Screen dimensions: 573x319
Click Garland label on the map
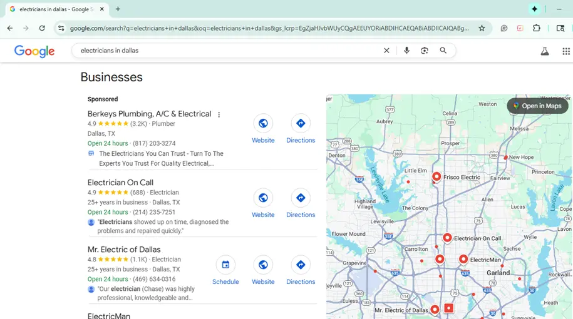click(x=498, y=273)
